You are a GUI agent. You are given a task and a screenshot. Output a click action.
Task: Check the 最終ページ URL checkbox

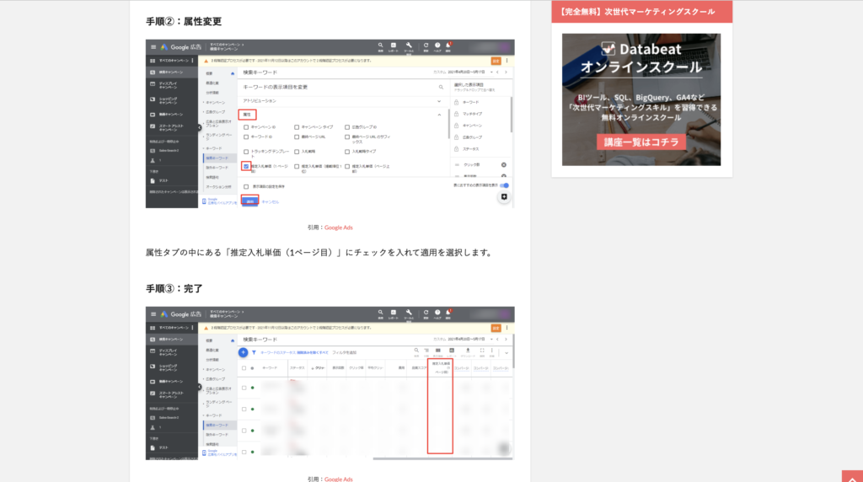click(297, 137)
